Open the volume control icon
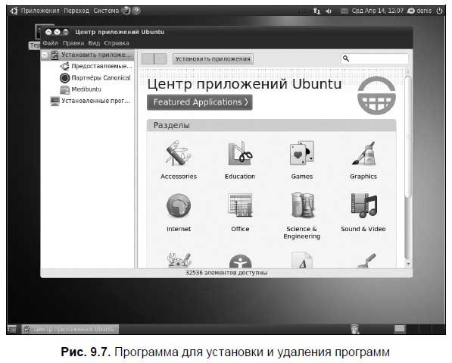The width and height of the screenshot is (452, 363). pos(329,11)
